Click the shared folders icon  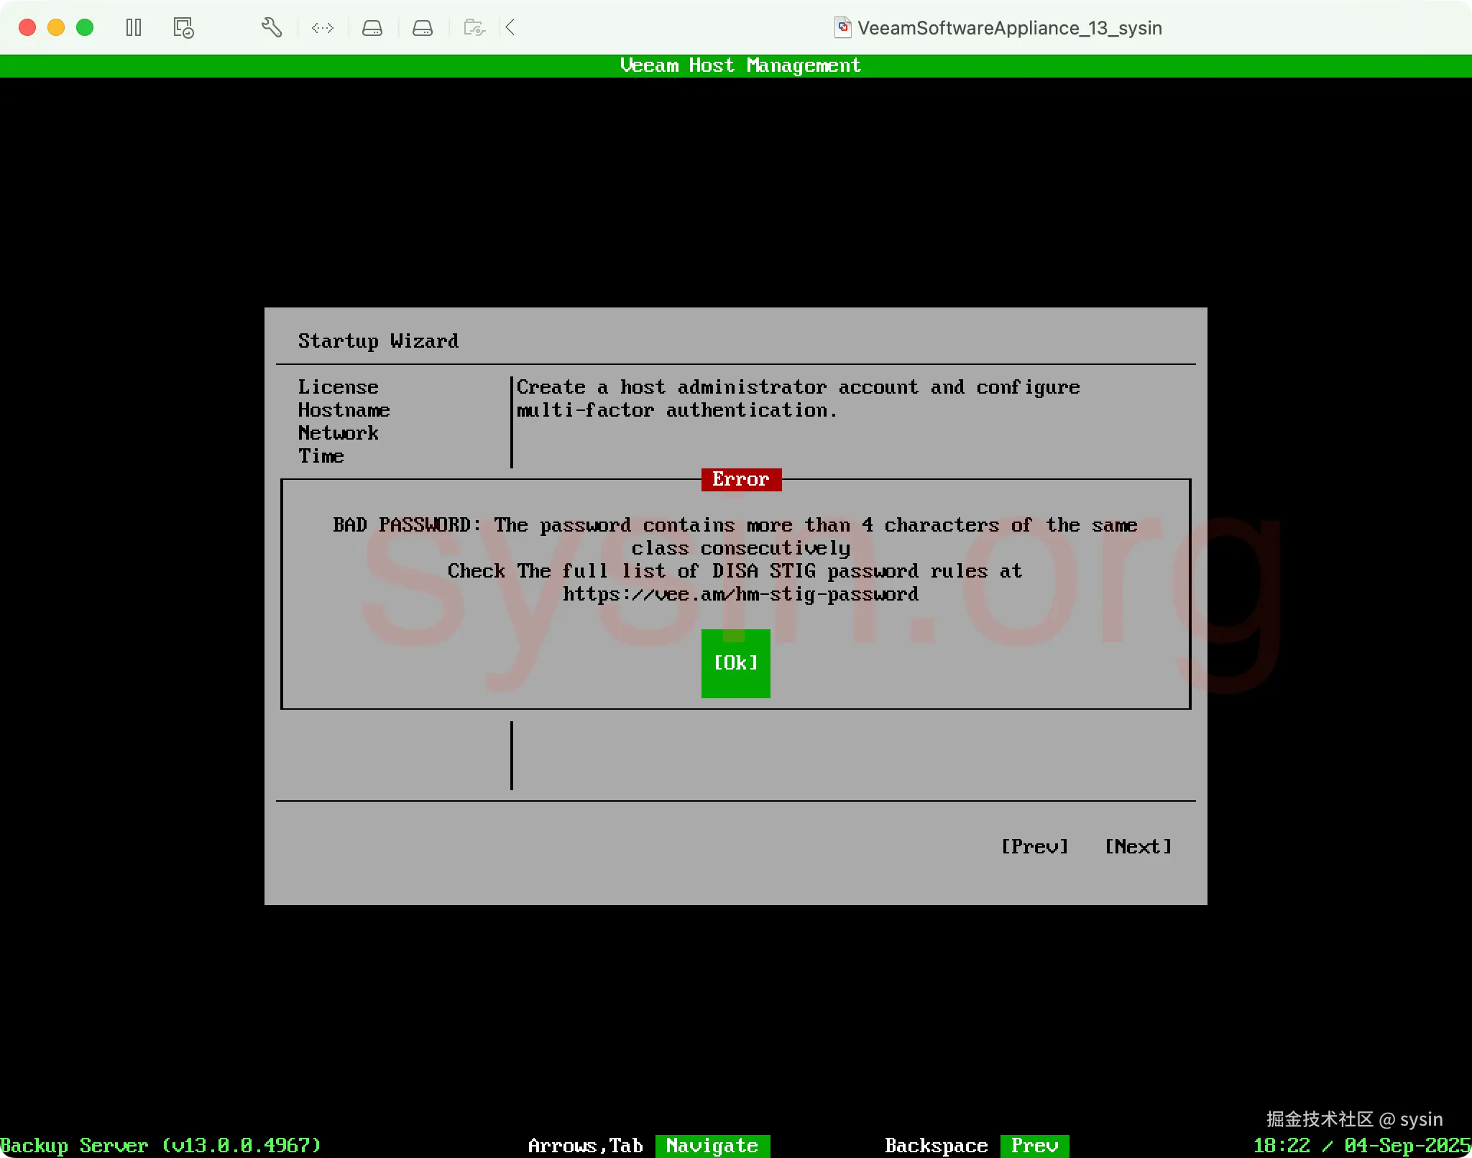point(474,28)
